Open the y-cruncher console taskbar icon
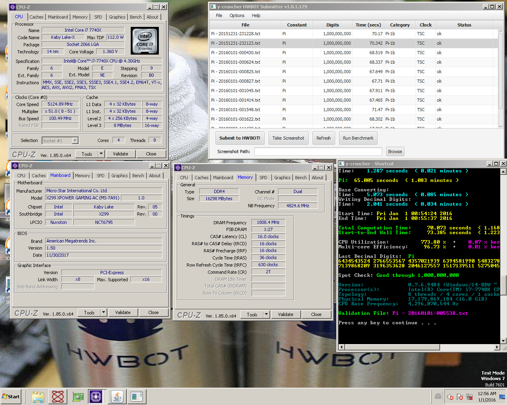Screen dimensions: 507x405 coord(137,396)
